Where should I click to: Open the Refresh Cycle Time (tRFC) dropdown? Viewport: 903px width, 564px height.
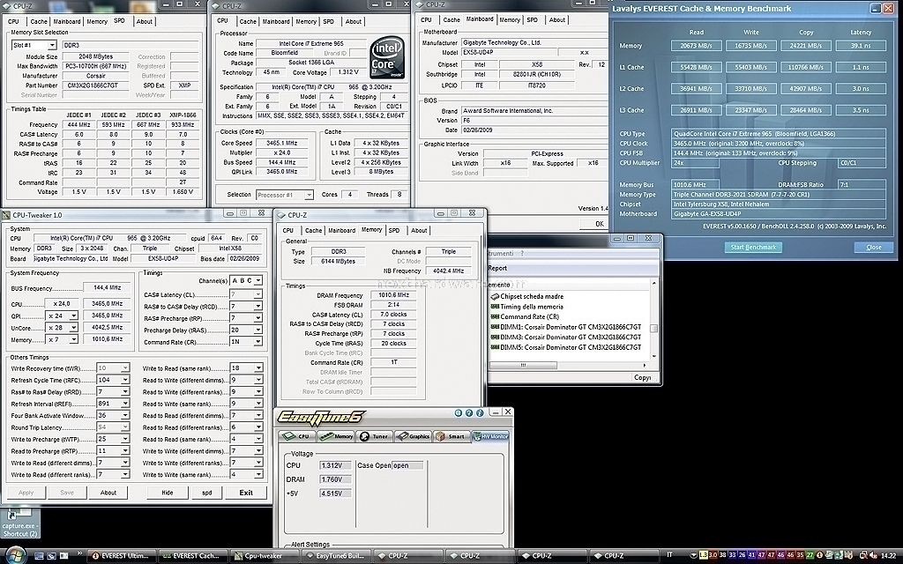point(125,380)
